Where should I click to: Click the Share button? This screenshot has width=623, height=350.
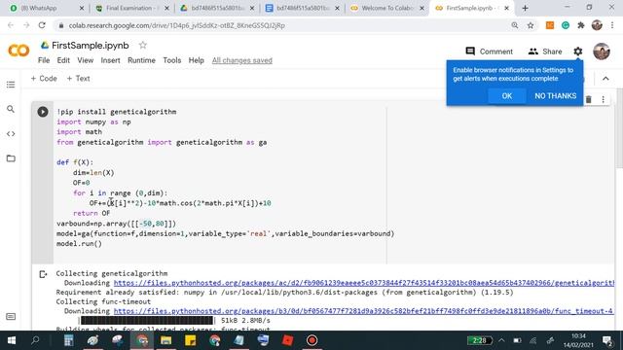pos(545,52)
